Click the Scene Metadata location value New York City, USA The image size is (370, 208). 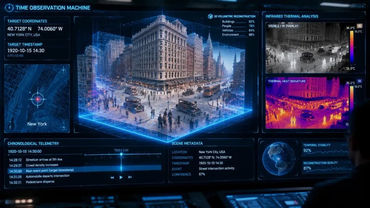212,152
